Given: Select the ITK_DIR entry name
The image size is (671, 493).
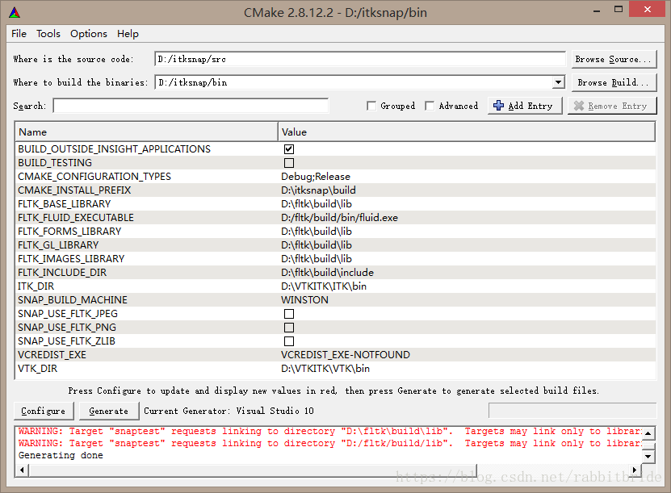Looking at the screenshot, I should click(36, 286).
